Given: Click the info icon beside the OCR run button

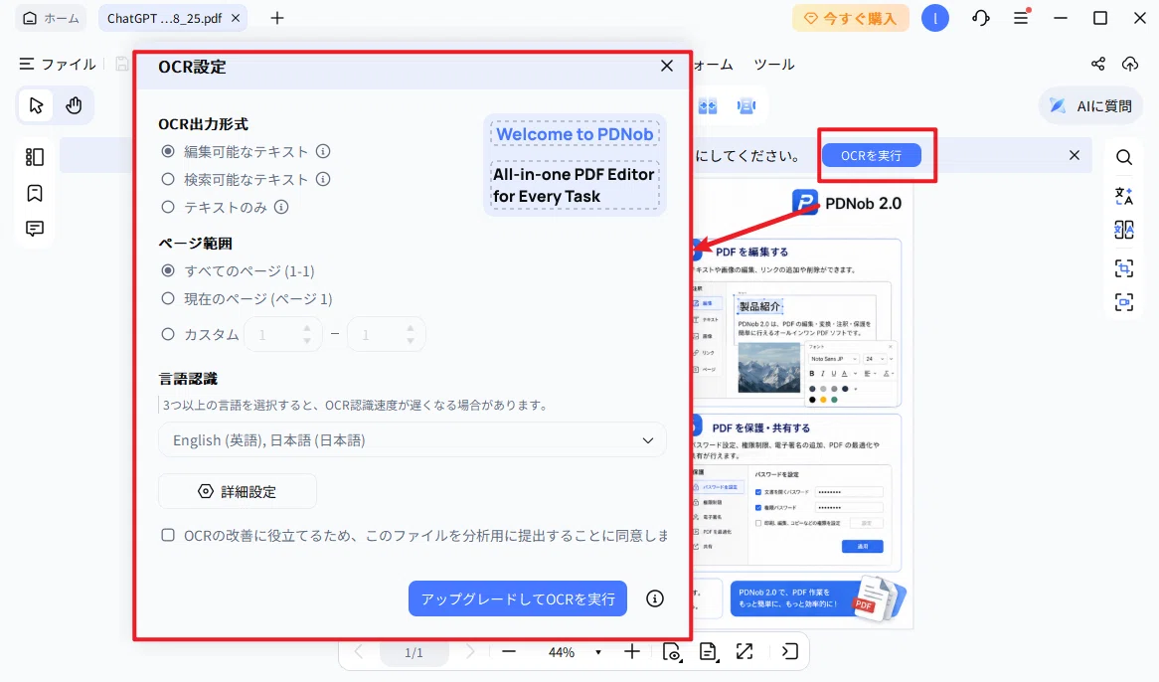Looking at the screenshot, I should [x=655, y=598].
